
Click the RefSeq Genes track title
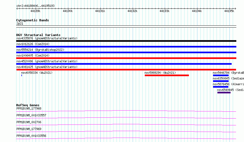(28, 105)
